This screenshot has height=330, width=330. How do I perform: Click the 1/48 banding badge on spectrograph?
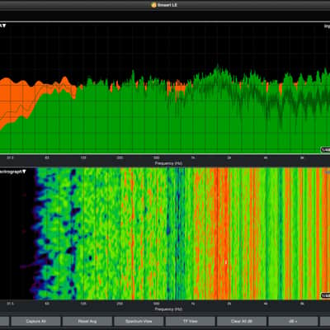325,295
